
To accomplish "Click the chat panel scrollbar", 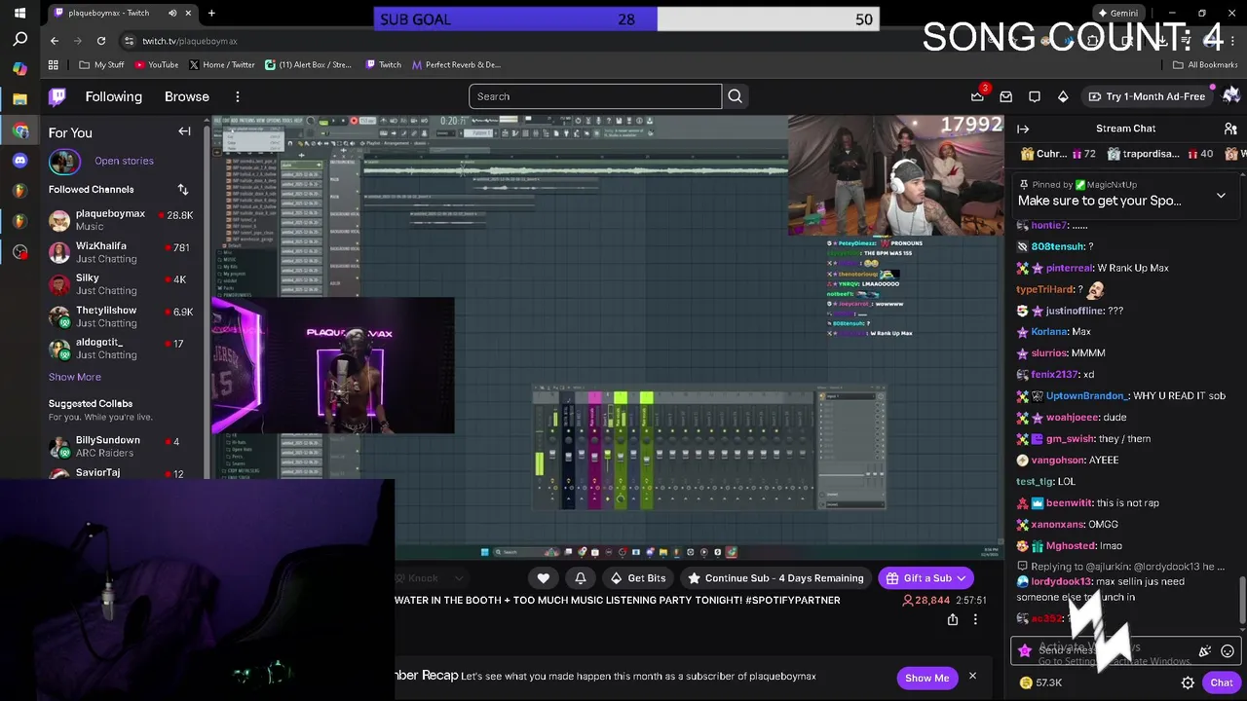I will click(1242, 600).
